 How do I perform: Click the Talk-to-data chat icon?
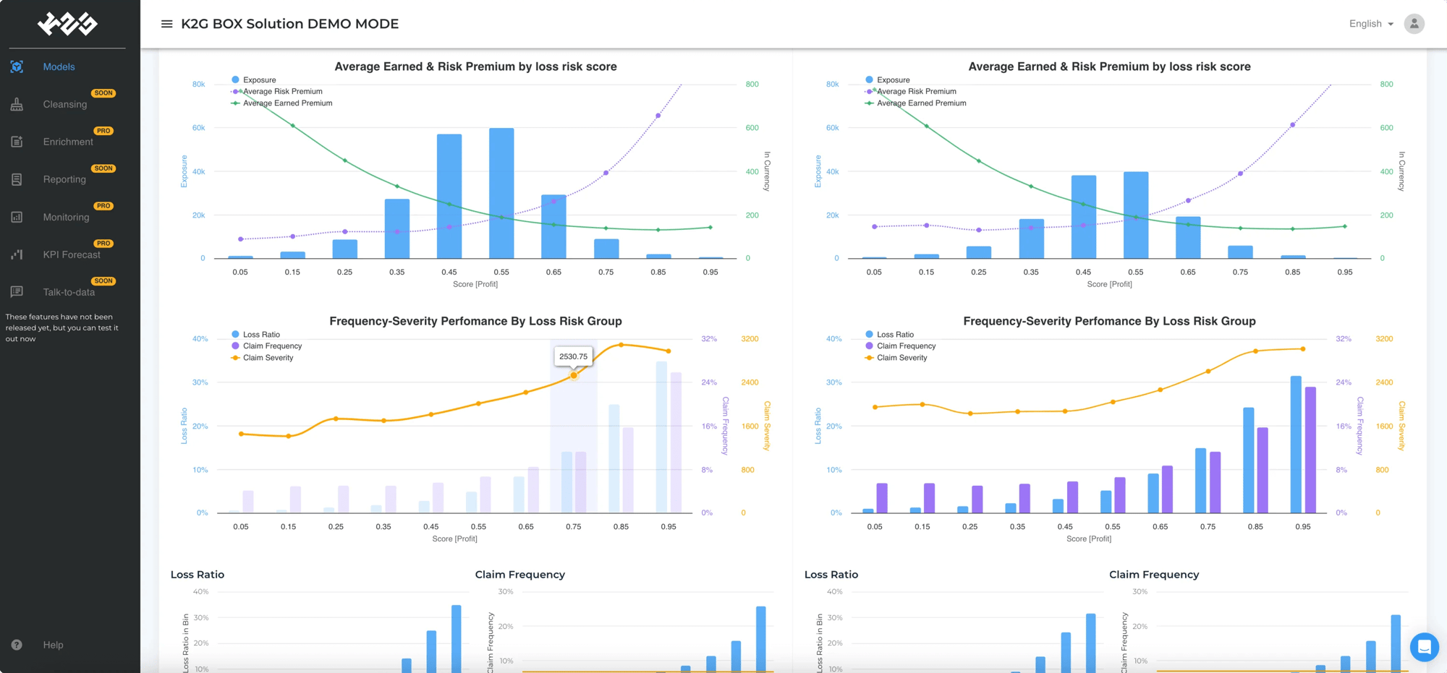tap(17, 292)
